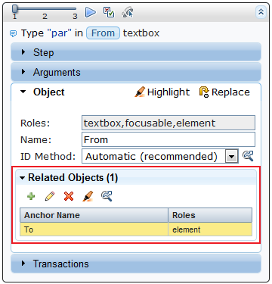Click the pencil edit related object icon
The image size is (272, 284).
(x=50, y=196)
